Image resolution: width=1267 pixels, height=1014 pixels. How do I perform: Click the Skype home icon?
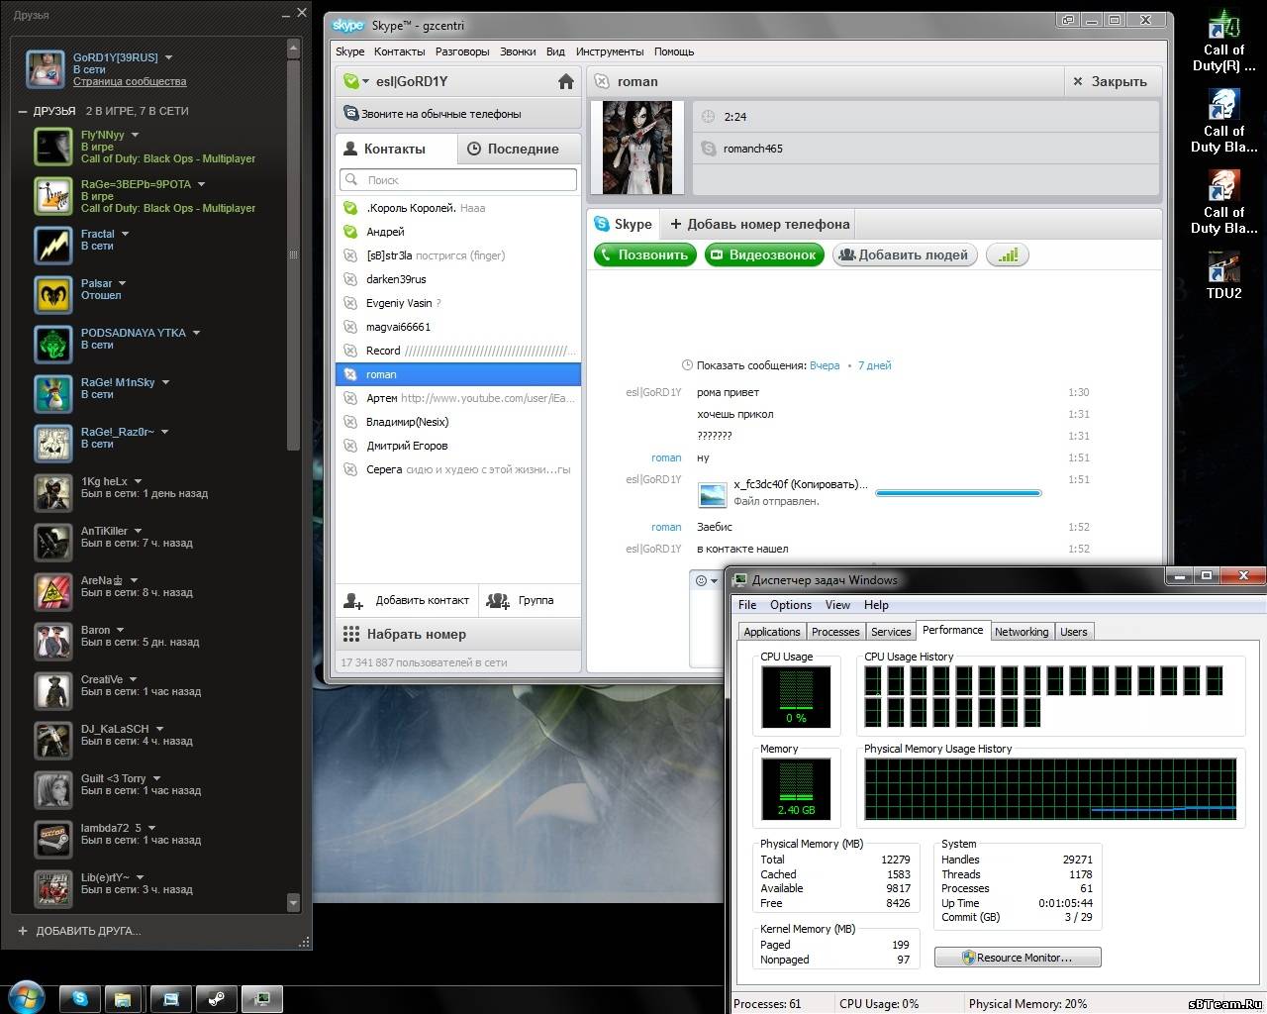(x=565, y=82)
